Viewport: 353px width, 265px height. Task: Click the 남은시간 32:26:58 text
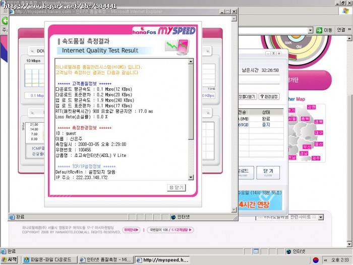point(260,70)
